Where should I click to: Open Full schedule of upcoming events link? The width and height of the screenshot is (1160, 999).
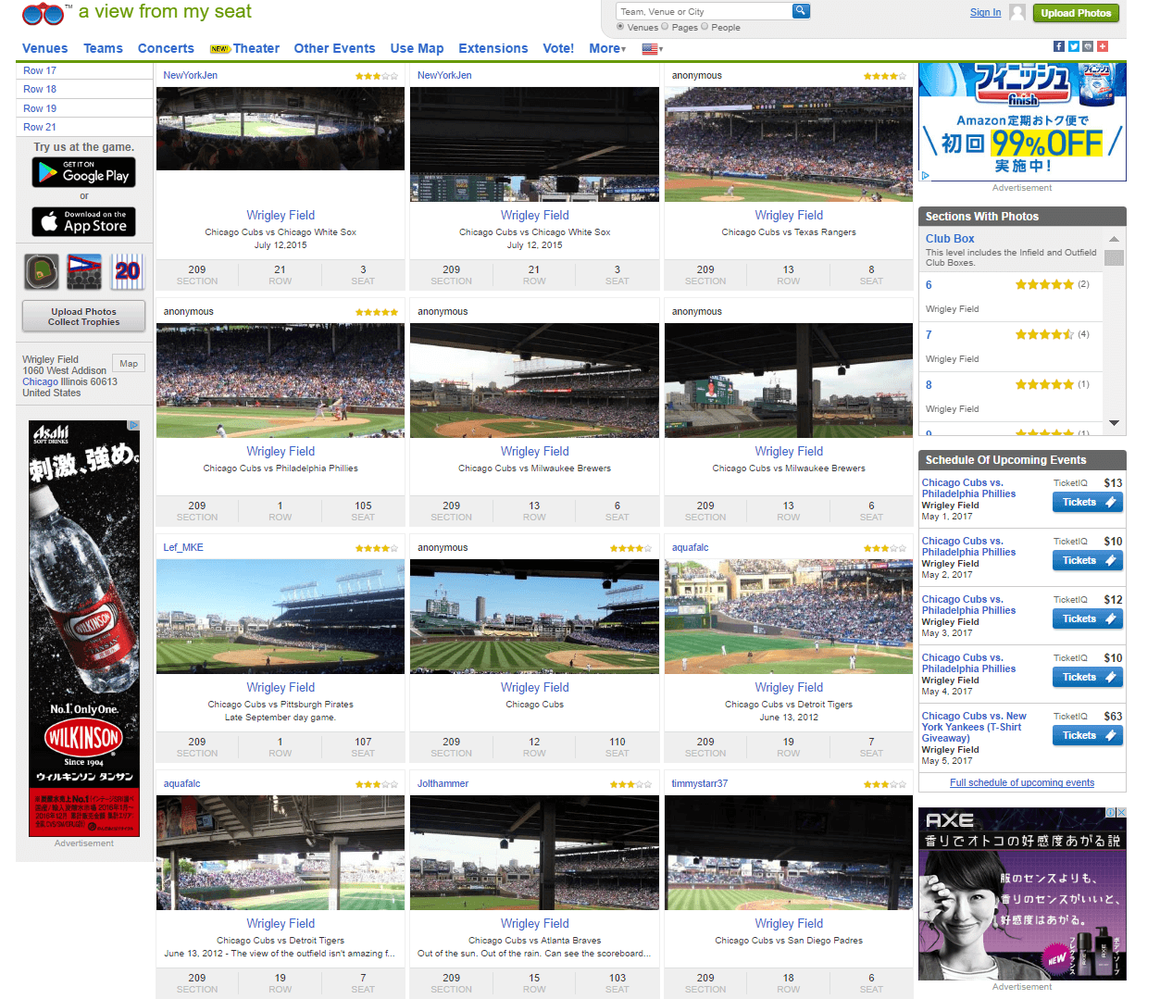point(1021,782)
